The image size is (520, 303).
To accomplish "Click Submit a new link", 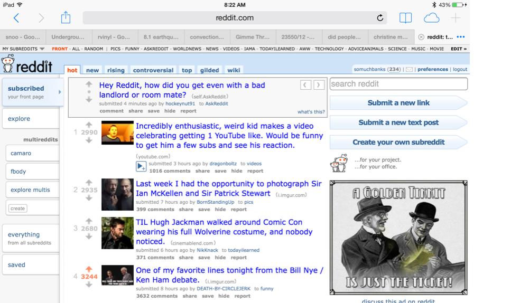I will point(398,103).
